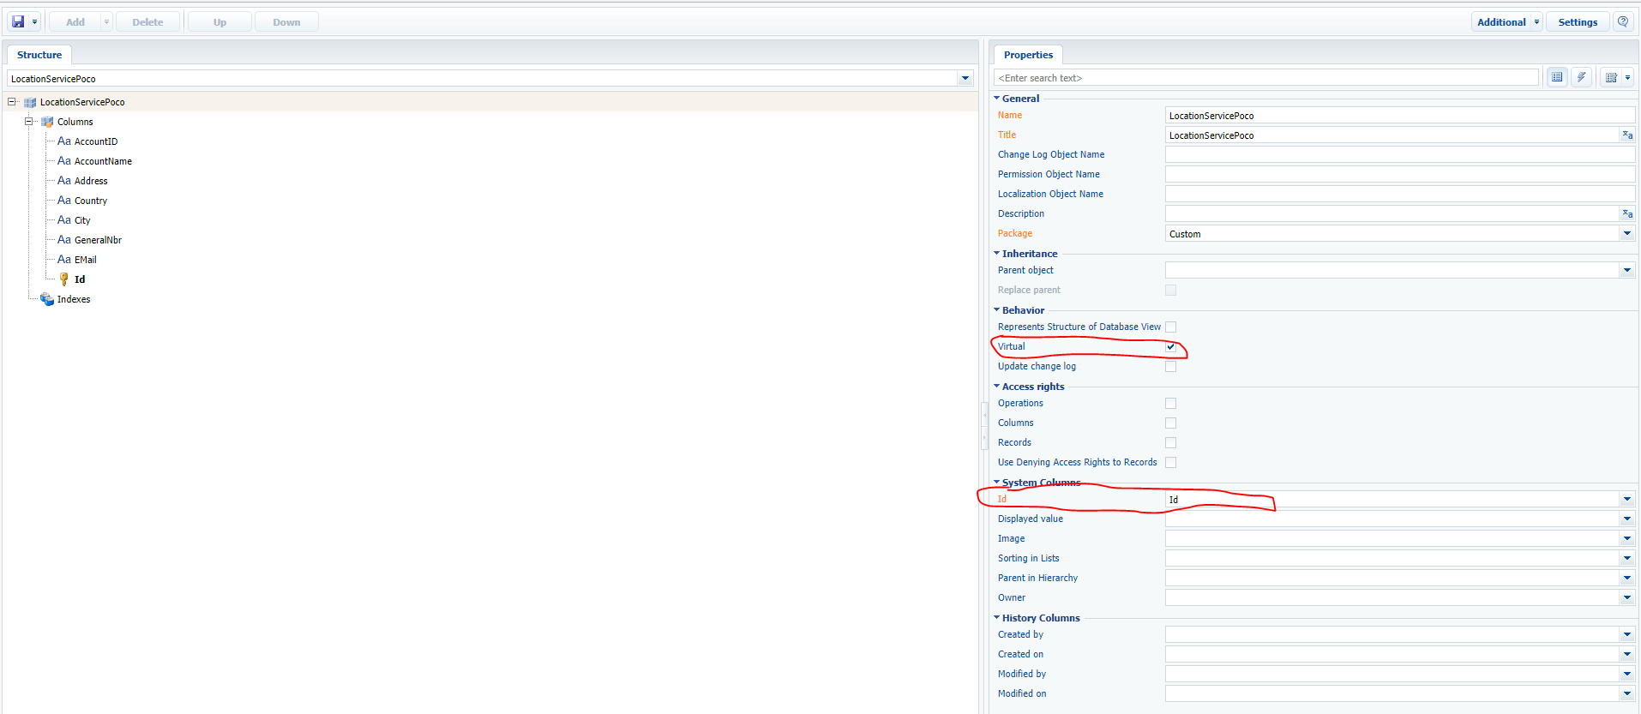Open the Modified by dropdown
This screenshot has height=714, width=1641.
1626,674
